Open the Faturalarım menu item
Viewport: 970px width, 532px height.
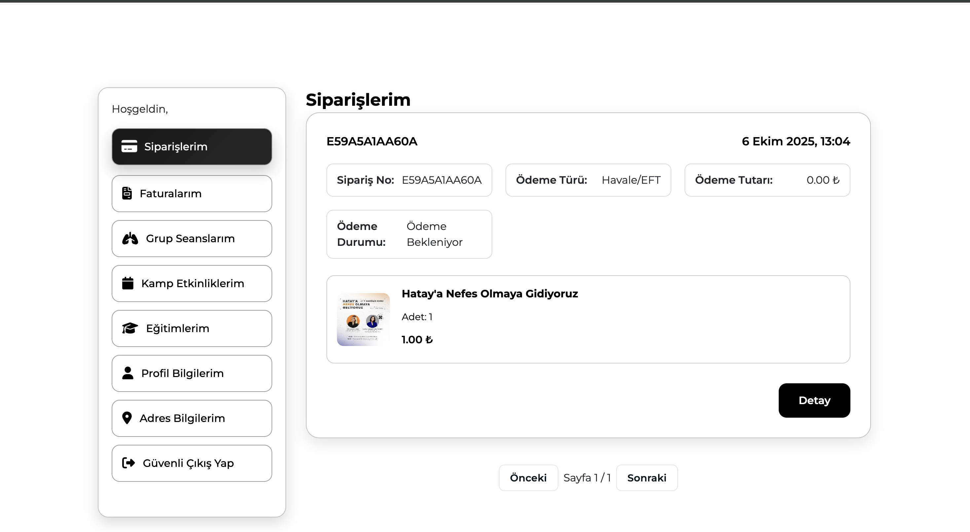coord(192,194)
